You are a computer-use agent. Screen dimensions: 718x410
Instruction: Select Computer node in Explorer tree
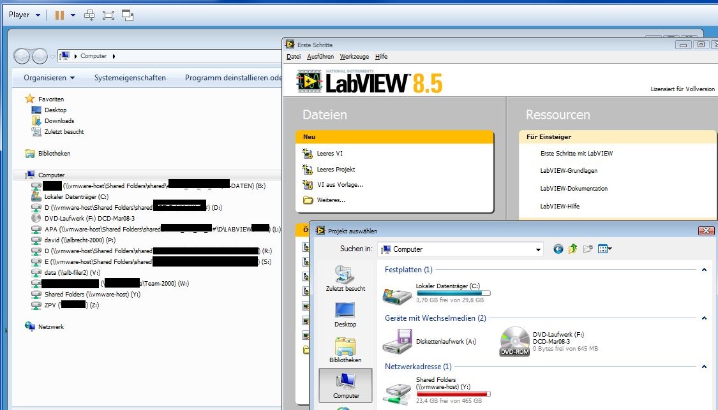pyautogui.click(x=46, y=175)
